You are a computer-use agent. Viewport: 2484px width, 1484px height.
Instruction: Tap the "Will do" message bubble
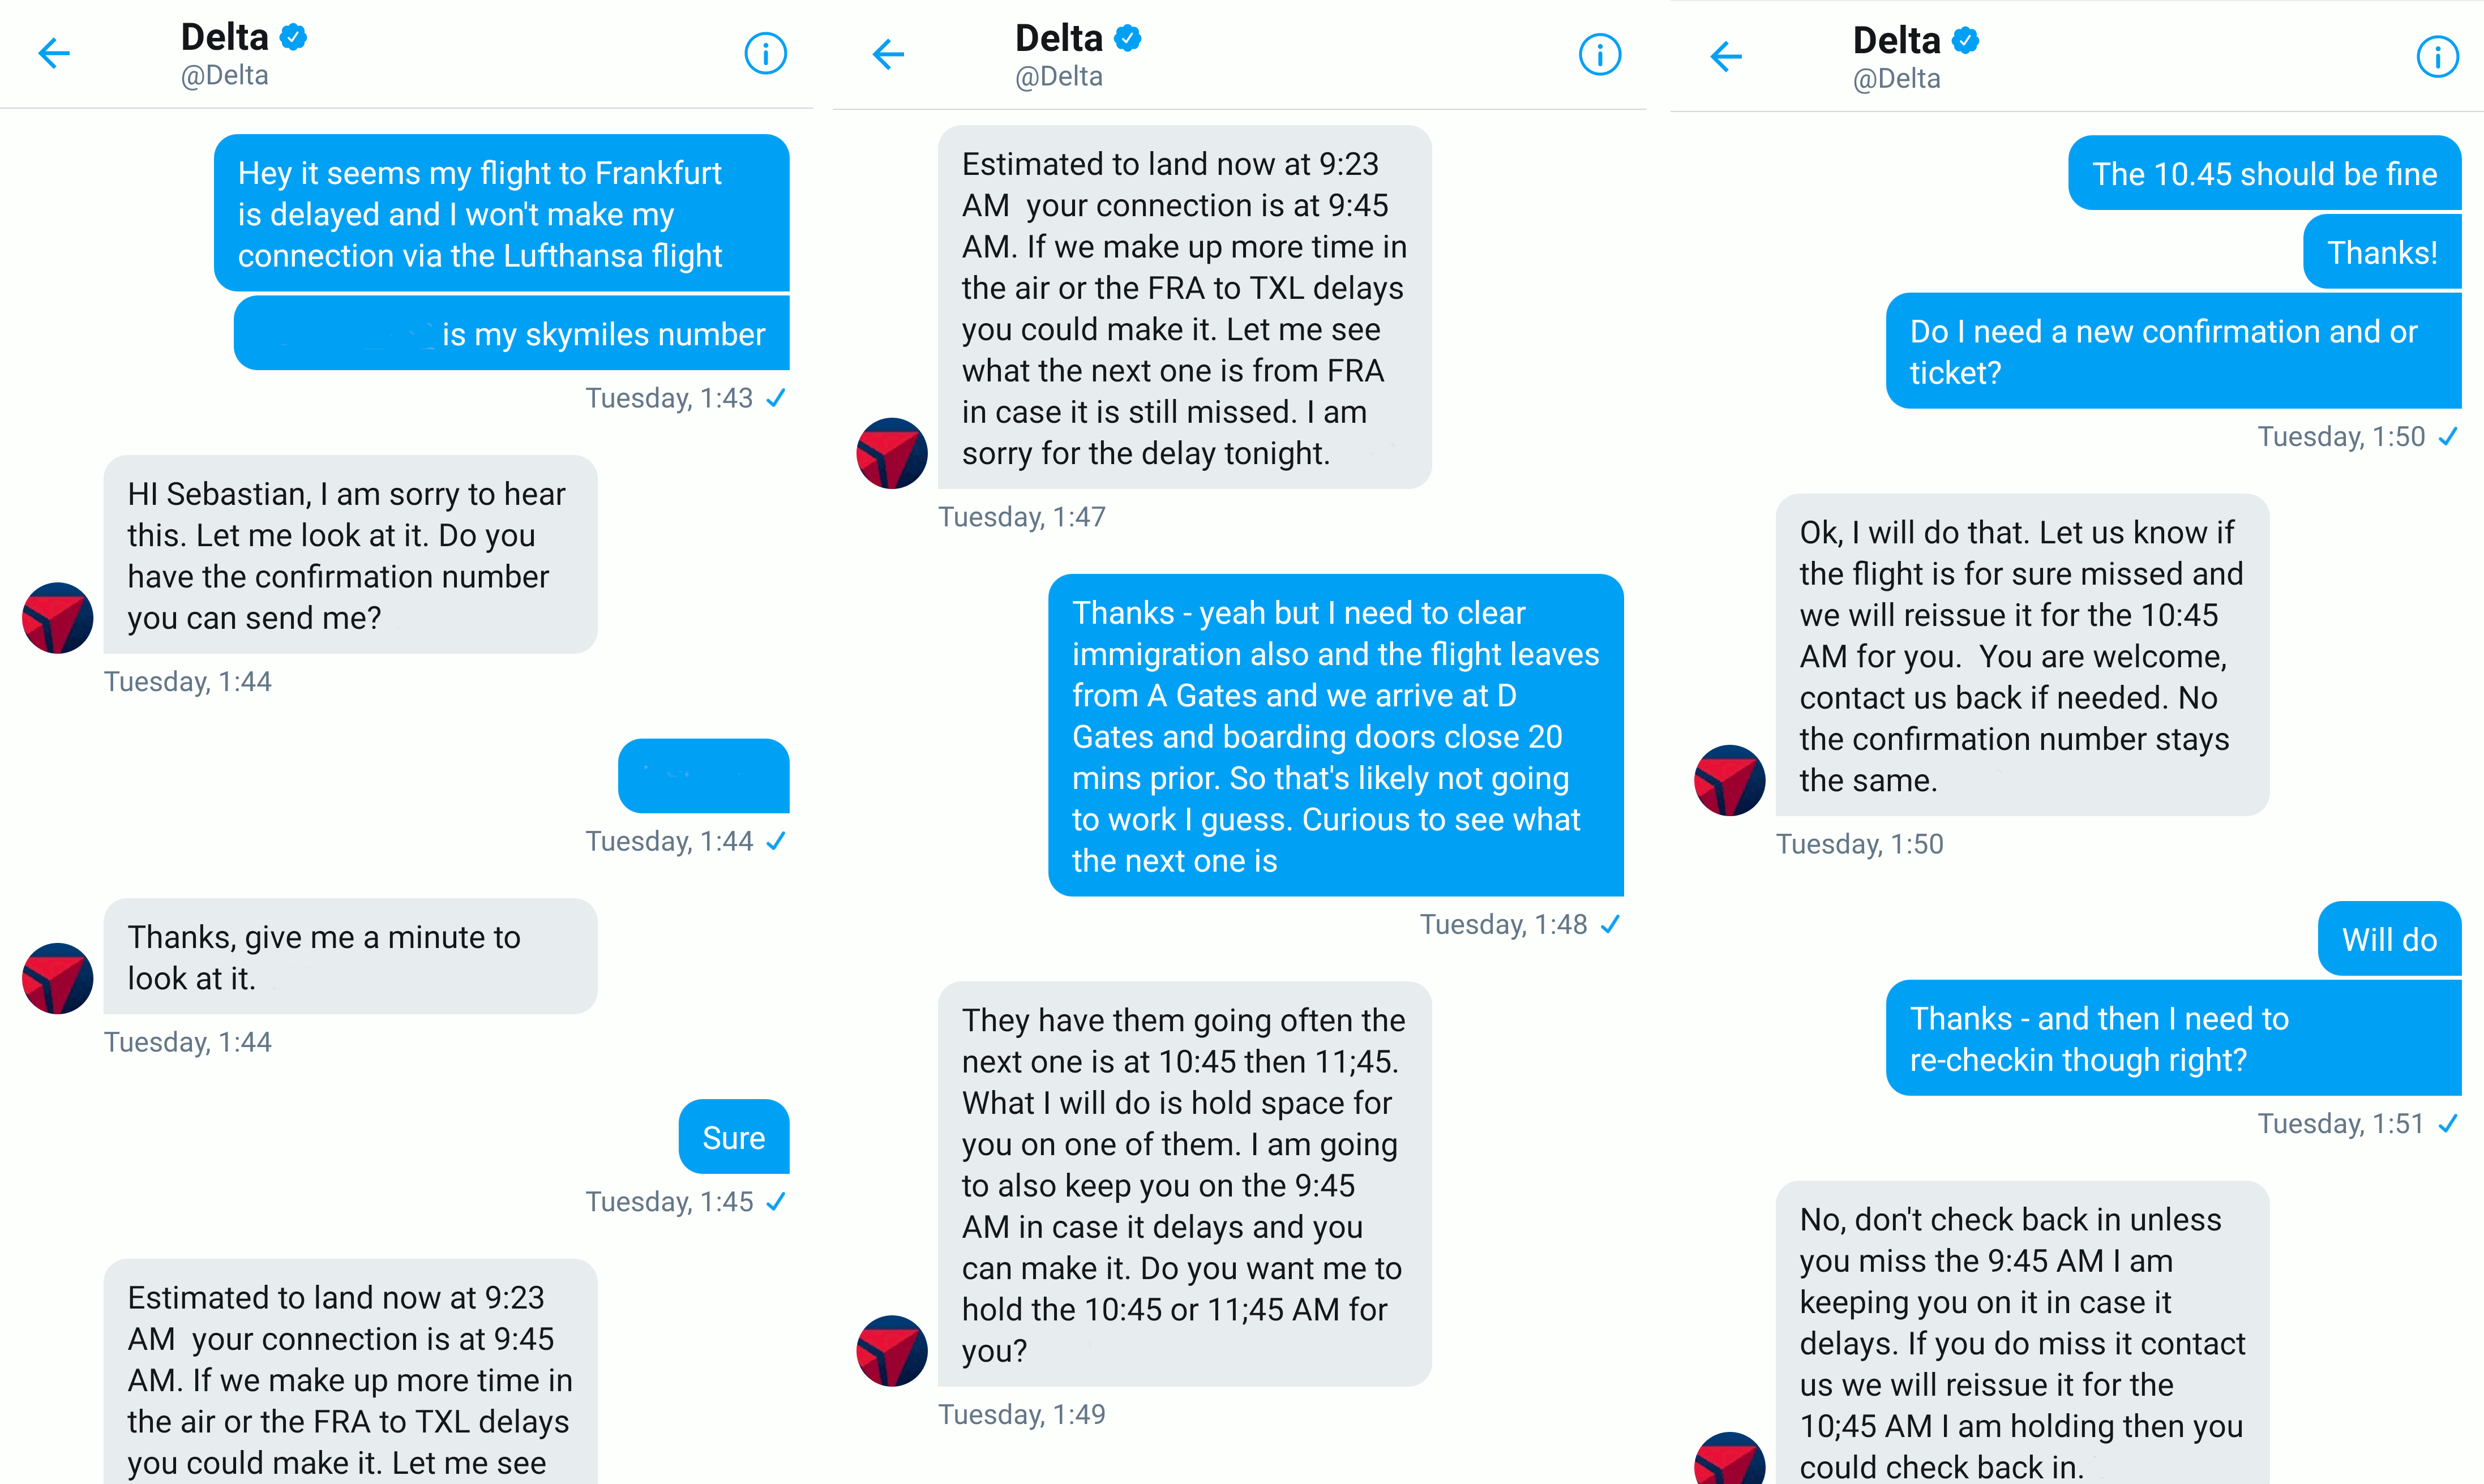click(x=2388, y=939)
